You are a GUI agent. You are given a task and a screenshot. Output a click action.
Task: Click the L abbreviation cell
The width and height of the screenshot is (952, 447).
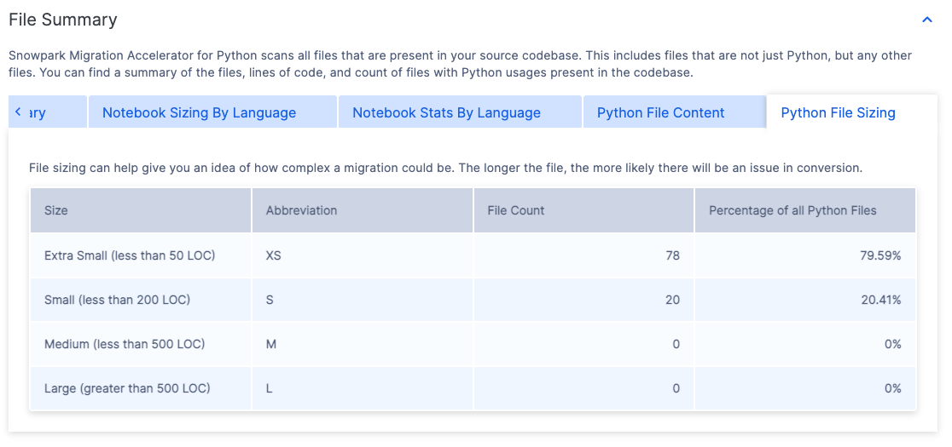point(270,388)
